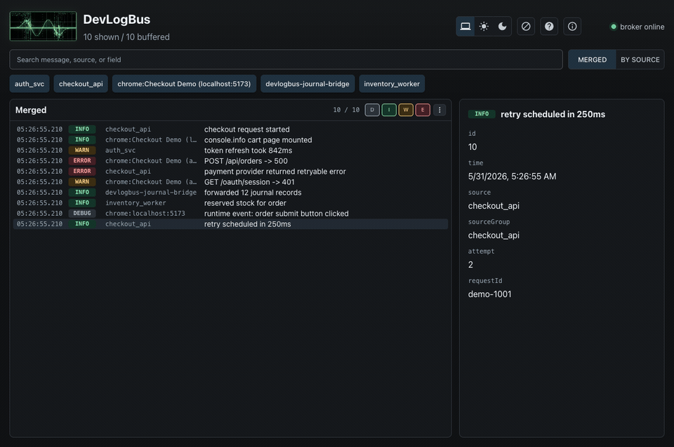Open the info circle icon

[x=572, y=27]
